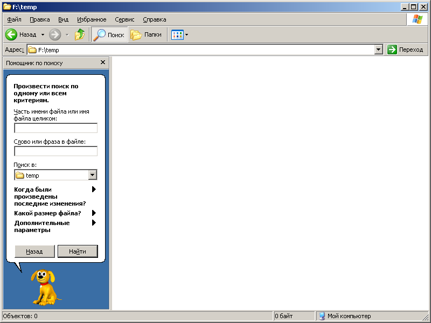The image size is (431, 323).
Task: Open the Вид menu
Action: point(63,19)
